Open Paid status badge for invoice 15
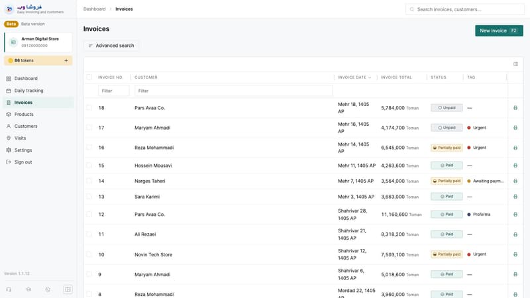 [x=447, y=166]
